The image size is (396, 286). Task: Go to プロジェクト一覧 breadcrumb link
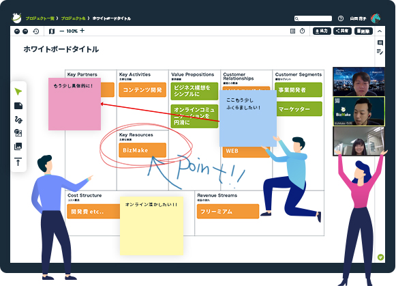[x=40, y=18]
